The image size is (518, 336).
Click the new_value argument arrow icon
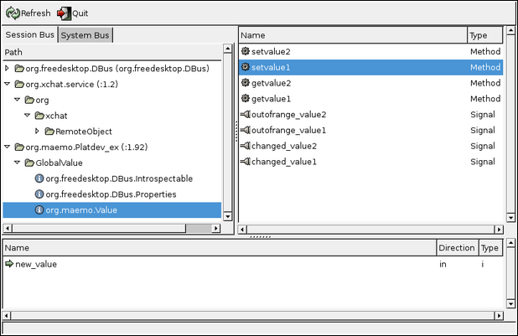(x=9, y=265)
